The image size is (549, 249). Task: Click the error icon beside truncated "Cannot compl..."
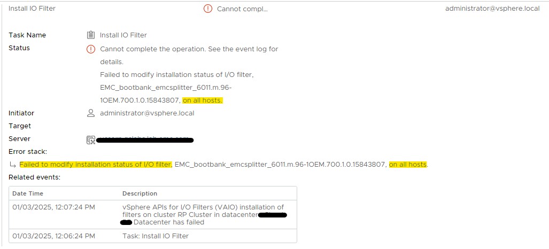point(208,9)
